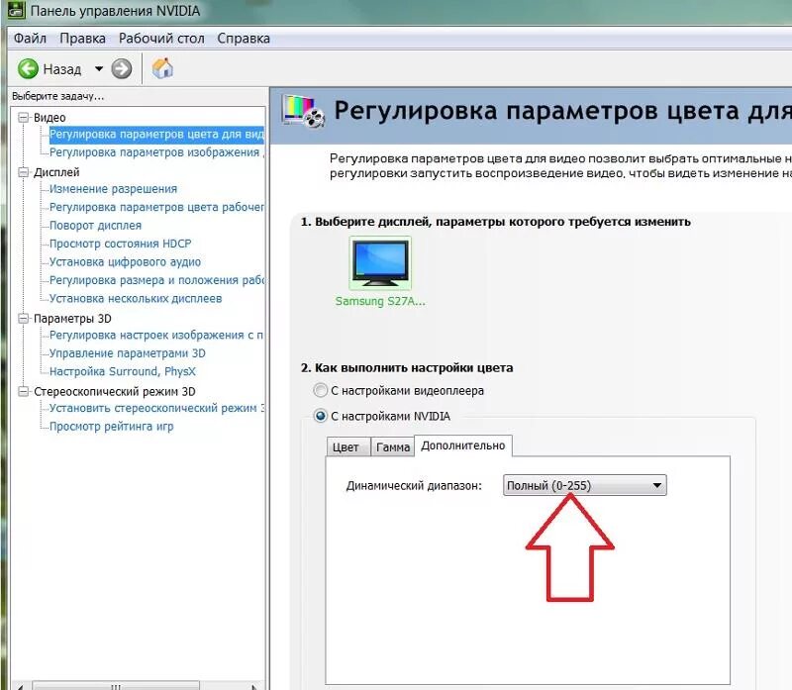Image resolution: width=792 pixels, height=690 pixels.
Task: Select the Видео tree category label
Action: click(x=49, y=118)
